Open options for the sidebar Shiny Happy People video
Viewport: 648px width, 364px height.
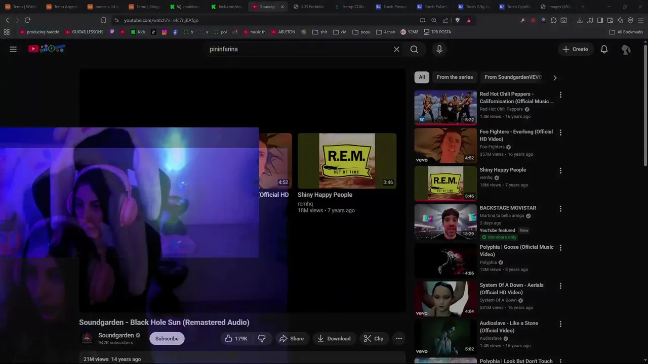tap(560, 170)
